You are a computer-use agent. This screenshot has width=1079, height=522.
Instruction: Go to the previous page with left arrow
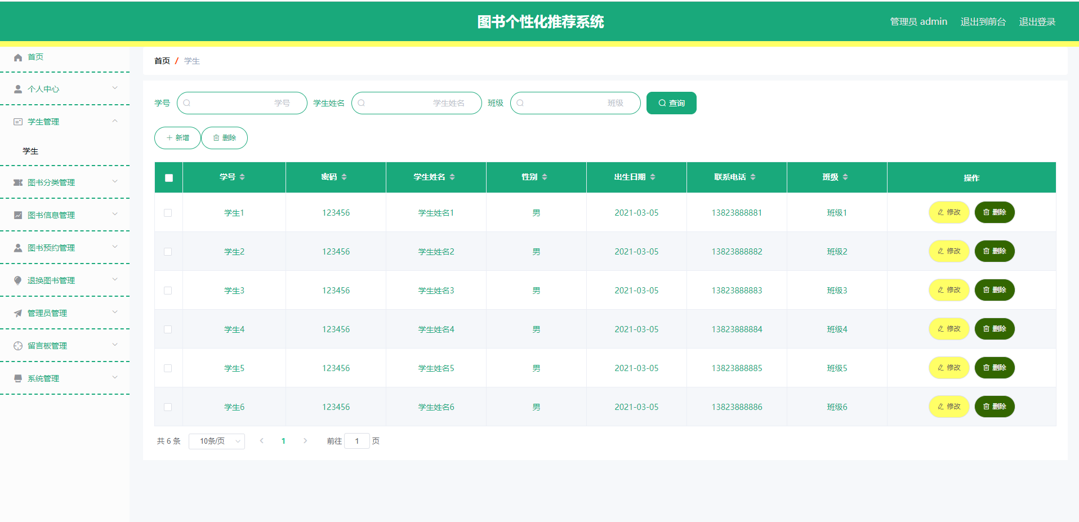tap(262, 441)
